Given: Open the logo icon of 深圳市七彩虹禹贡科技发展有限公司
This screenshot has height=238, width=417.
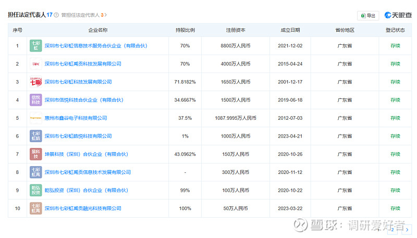Looking at the screenshot, I should (x=35, y=64).
